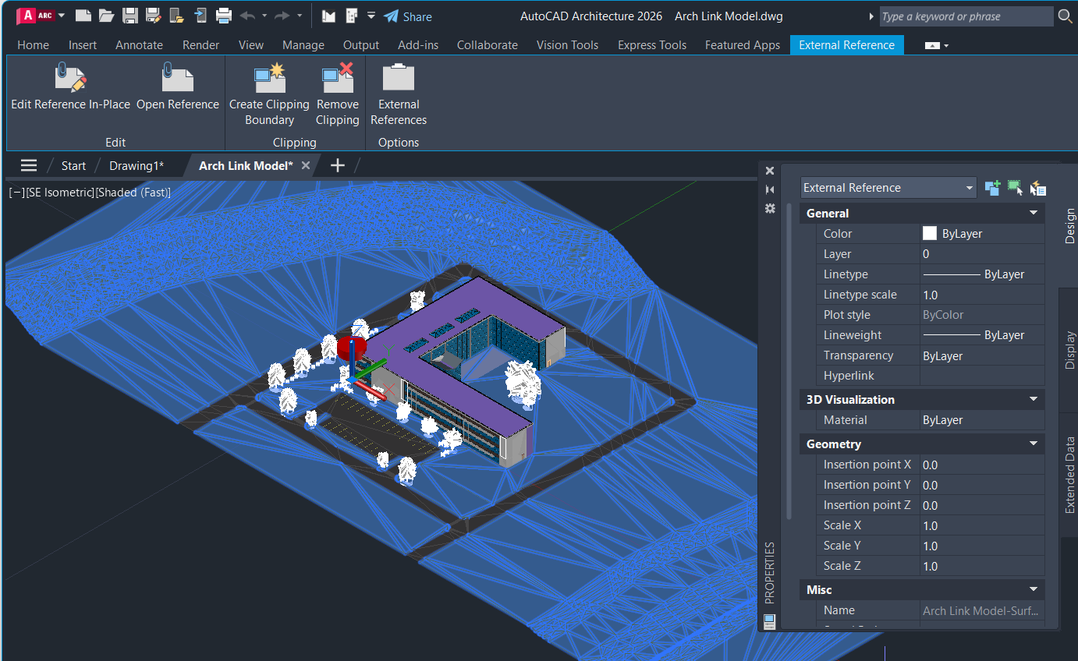Open the Project Browser icon in toolbar
Screen dimensions: 1078x661
[x=328, y=16]
